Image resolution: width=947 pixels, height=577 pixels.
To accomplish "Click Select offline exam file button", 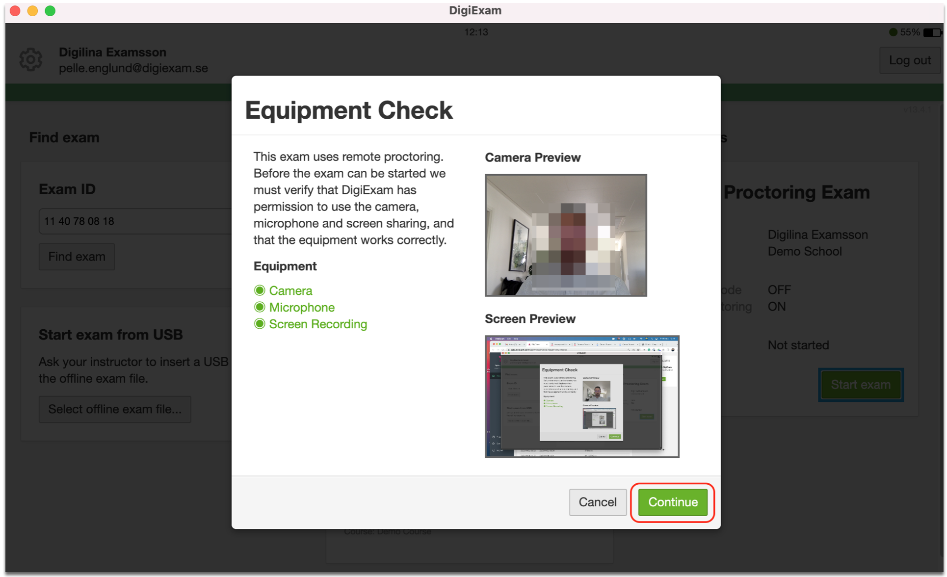I will 115,409.
